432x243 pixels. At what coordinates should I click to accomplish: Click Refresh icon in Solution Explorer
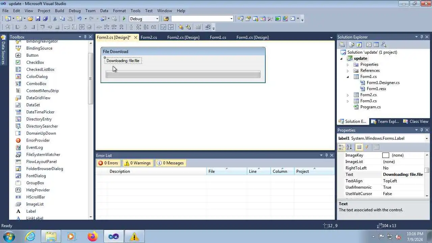coord(359,45)
